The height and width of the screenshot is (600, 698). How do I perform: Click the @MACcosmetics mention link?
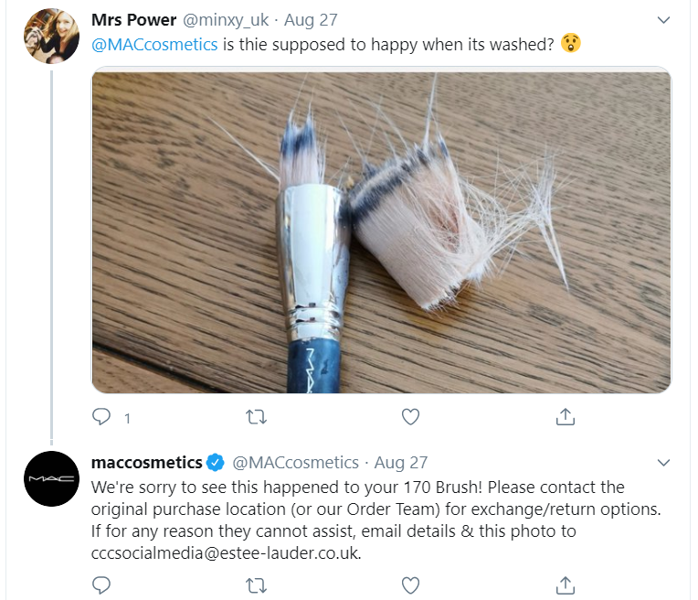tap(154, 45)
